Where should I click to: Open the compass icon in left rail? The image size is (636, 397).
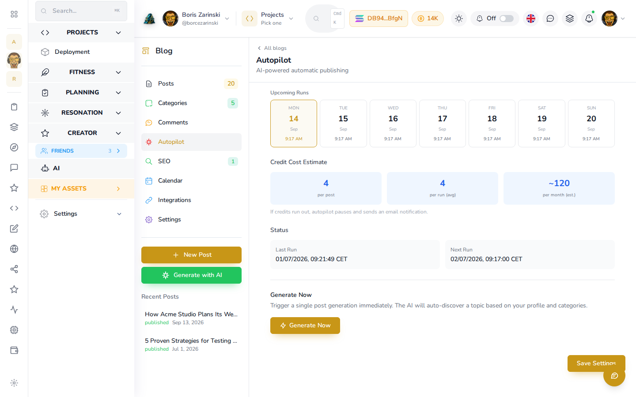(x=14, y=147)
